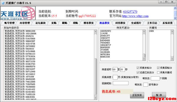Image resolution: width=177 pixels, height=102 pixels.
Task: Click the 待发天涯ID list scrollbar thumb
Action: point(144,55)
